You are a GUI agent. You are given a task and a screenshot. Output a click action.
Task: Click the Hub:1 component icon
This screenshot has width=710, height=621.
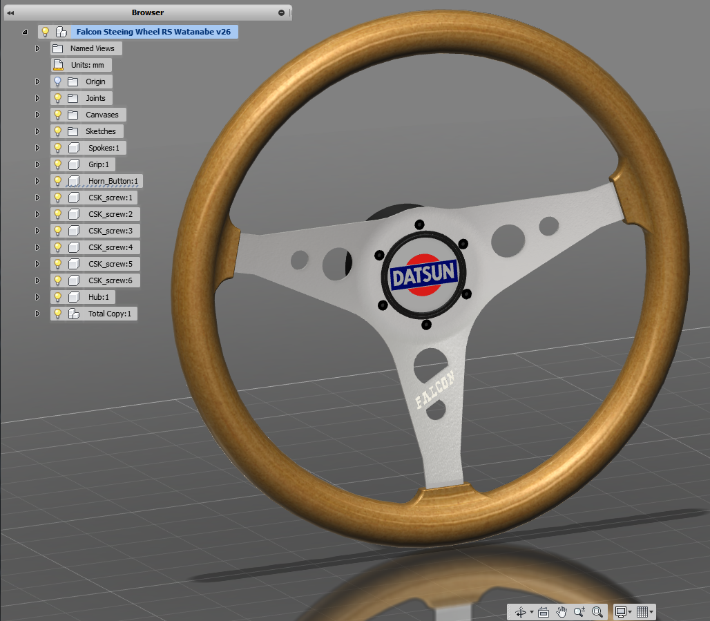pyautogui.click(x=74, y=297)
